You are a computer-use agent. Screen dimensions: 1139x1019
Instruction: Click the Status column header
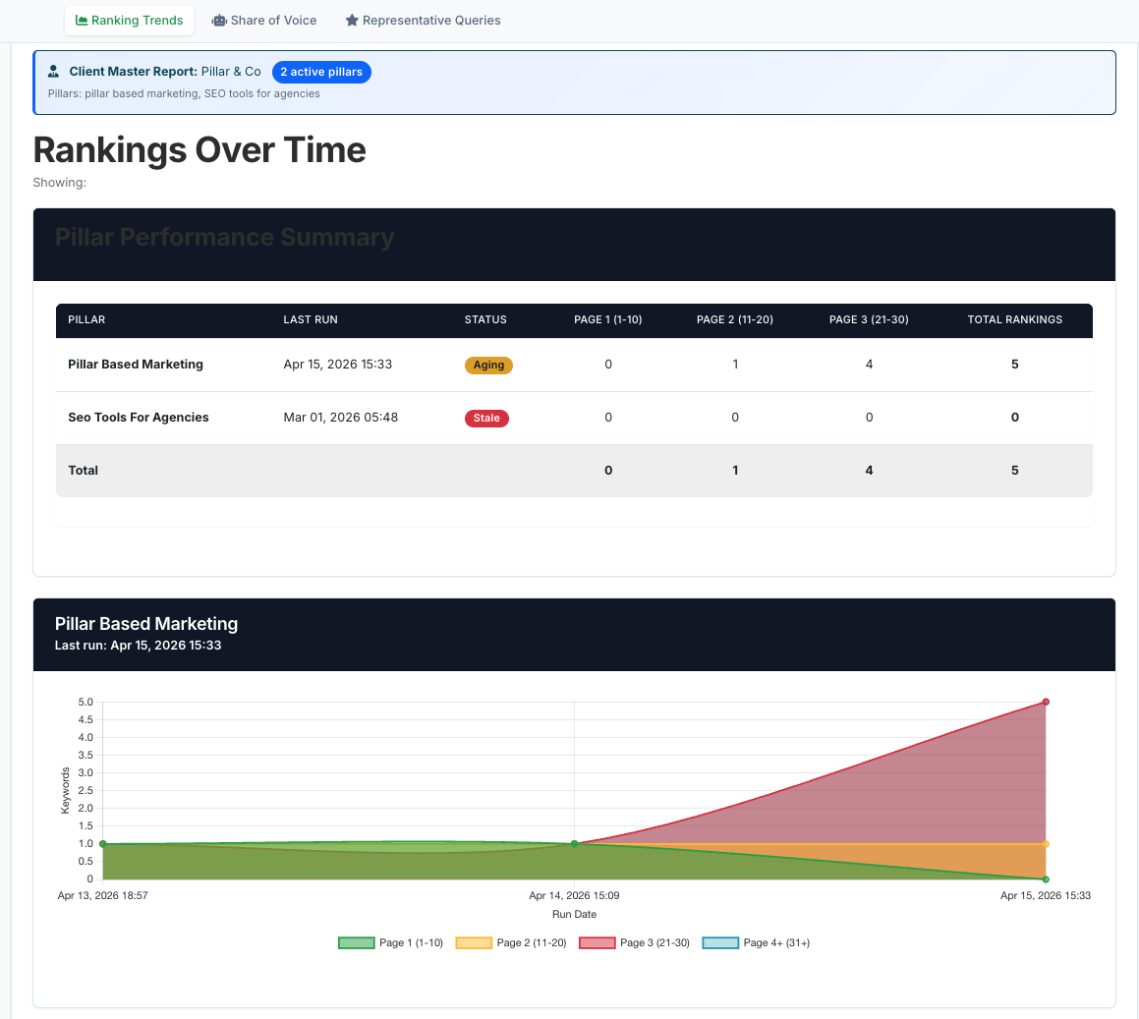click(x=485, y=319)
